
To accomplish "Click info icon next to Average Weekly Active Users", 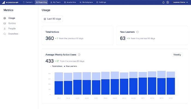I will [79, 55].
